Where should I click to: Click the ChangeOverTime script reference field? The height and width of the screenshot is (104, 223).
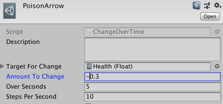coord(147,32)
